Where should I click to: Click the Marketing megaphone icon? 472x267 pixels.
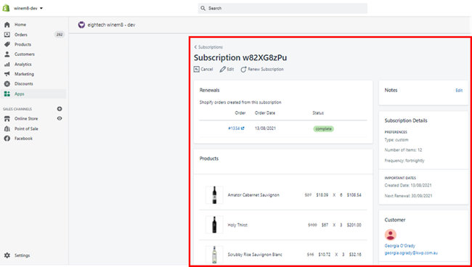tap(7, 74)
